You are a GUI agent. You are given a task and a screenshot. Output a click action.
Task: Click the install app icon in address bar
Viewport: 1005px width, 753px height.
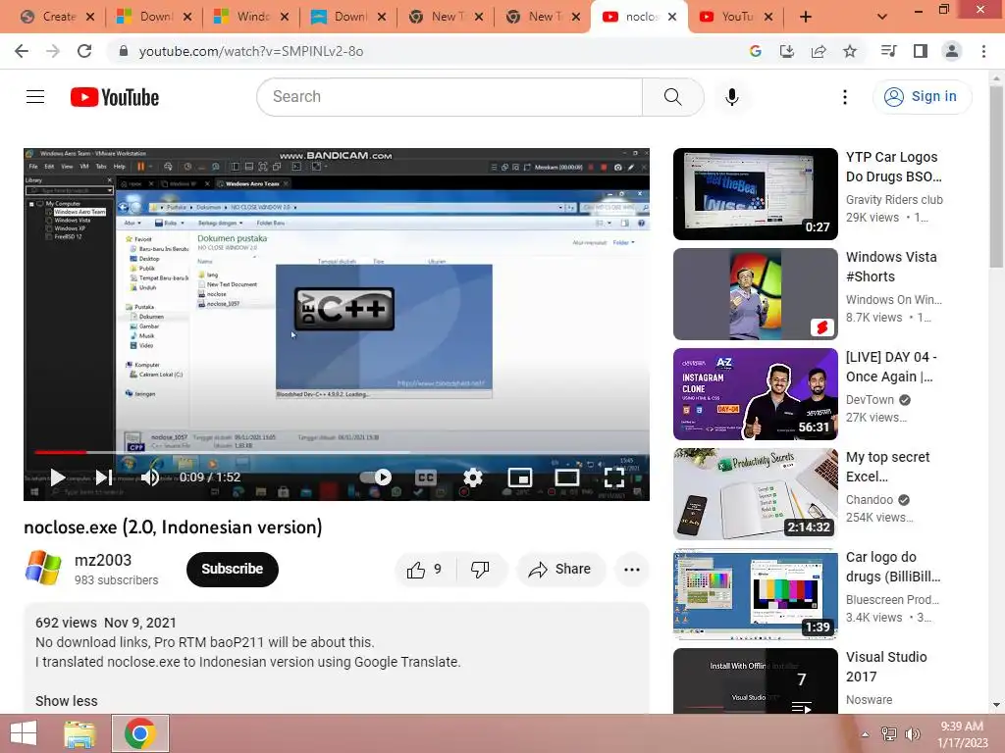786,51
